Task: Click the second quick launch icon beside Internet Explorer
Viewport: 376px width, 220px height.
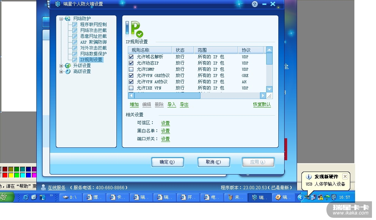Action: (34, 197)
